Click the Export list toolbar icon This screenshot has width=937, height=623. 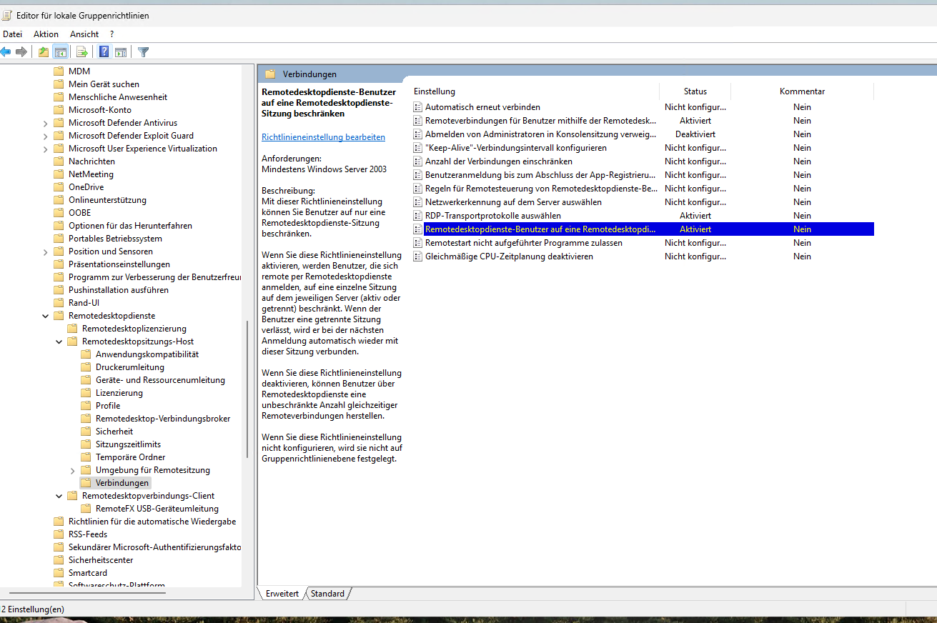[x=82, y=51]
